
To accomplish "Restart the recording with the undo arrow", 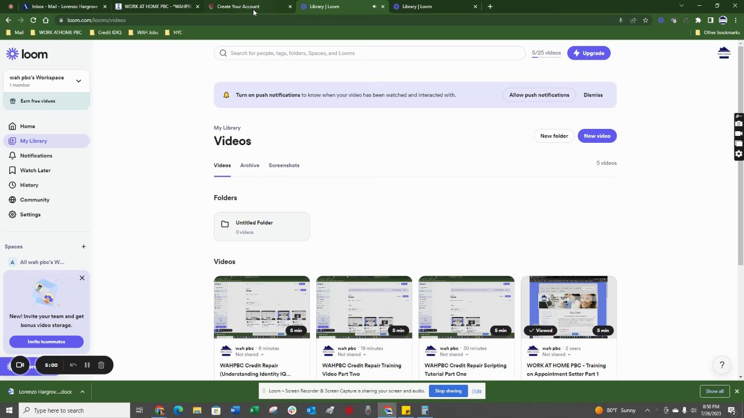I will [x=73, y=365].
